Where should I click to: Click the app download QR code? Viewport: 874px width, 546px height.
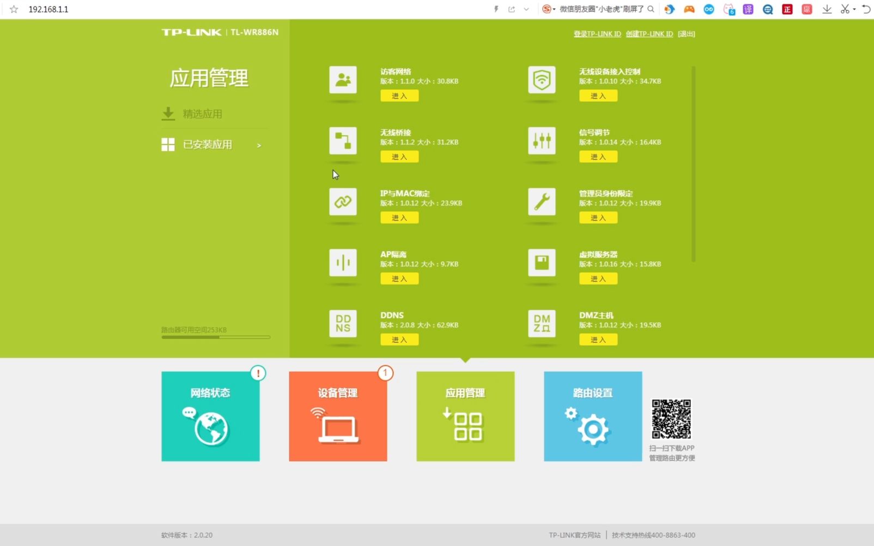pos(671,419)
